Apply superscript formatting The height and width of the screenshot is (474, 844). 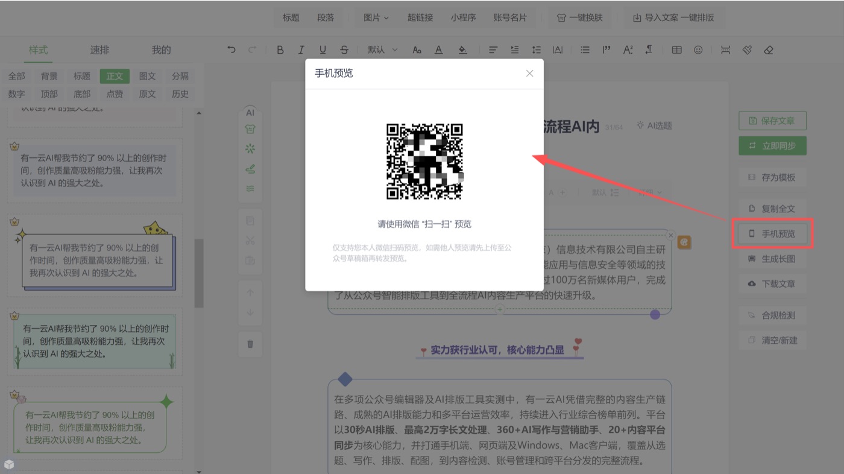pos(628,50)
